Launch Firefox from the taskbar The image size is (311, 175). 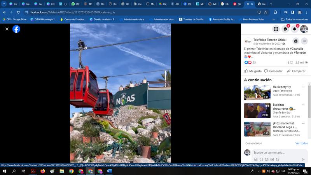(x=43, y=171)
